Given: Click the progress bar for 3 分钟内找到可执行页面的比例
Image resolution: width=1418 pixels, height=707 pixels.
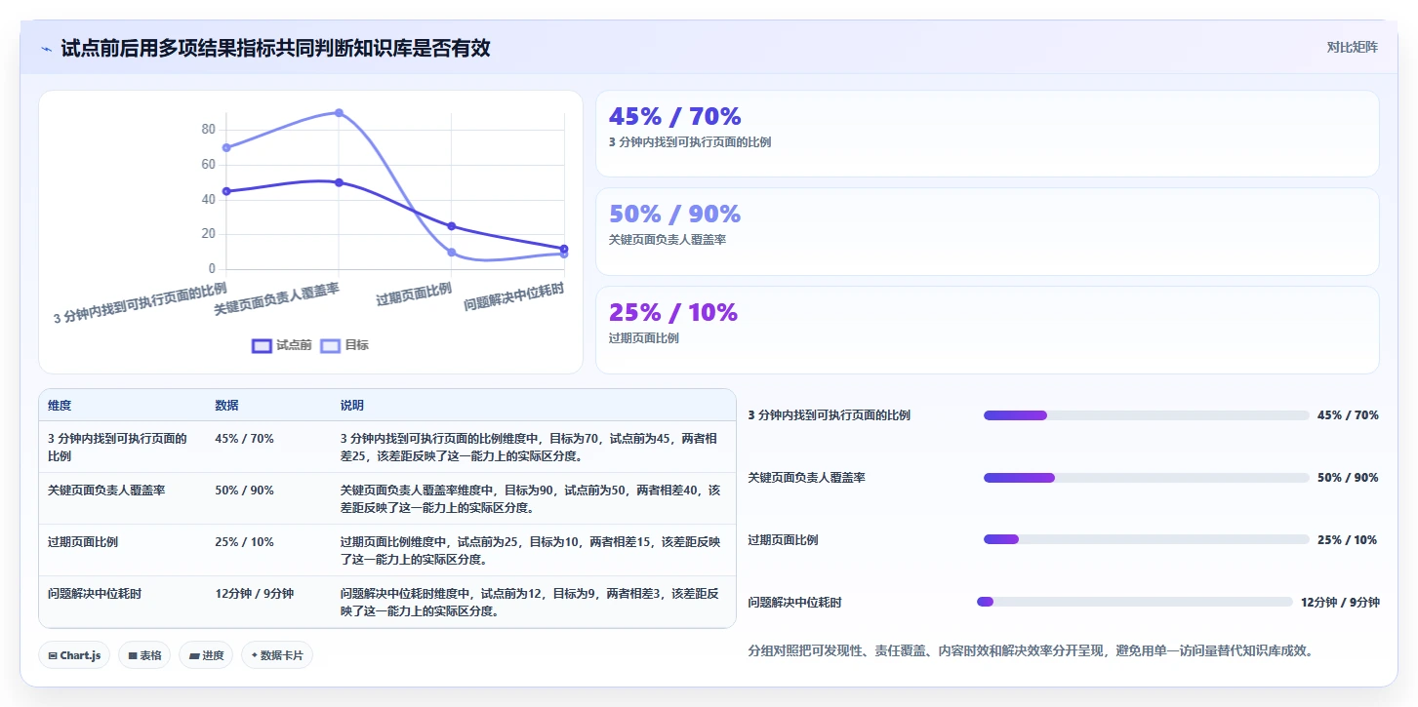Looking at the screenshot, I should (1146, 415).
